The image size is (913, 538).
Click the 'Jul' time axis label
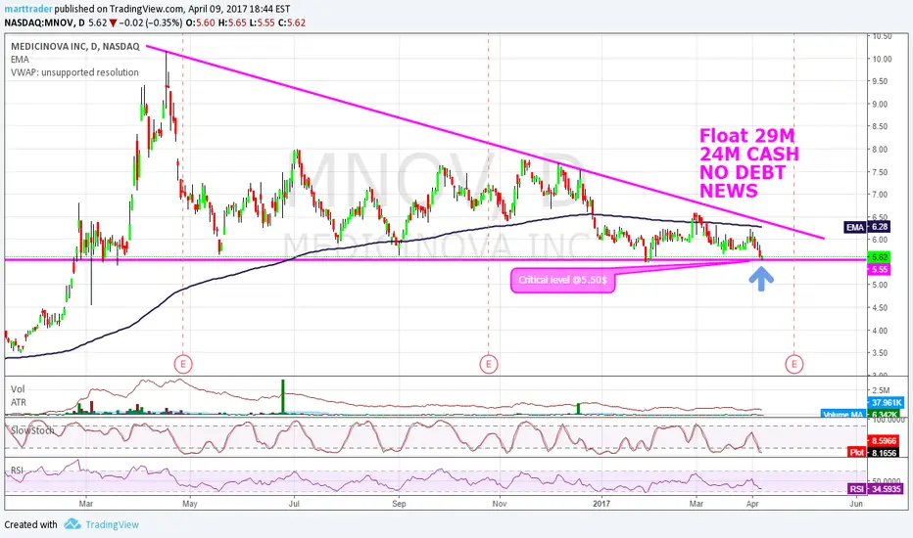(x=294, y=504)
